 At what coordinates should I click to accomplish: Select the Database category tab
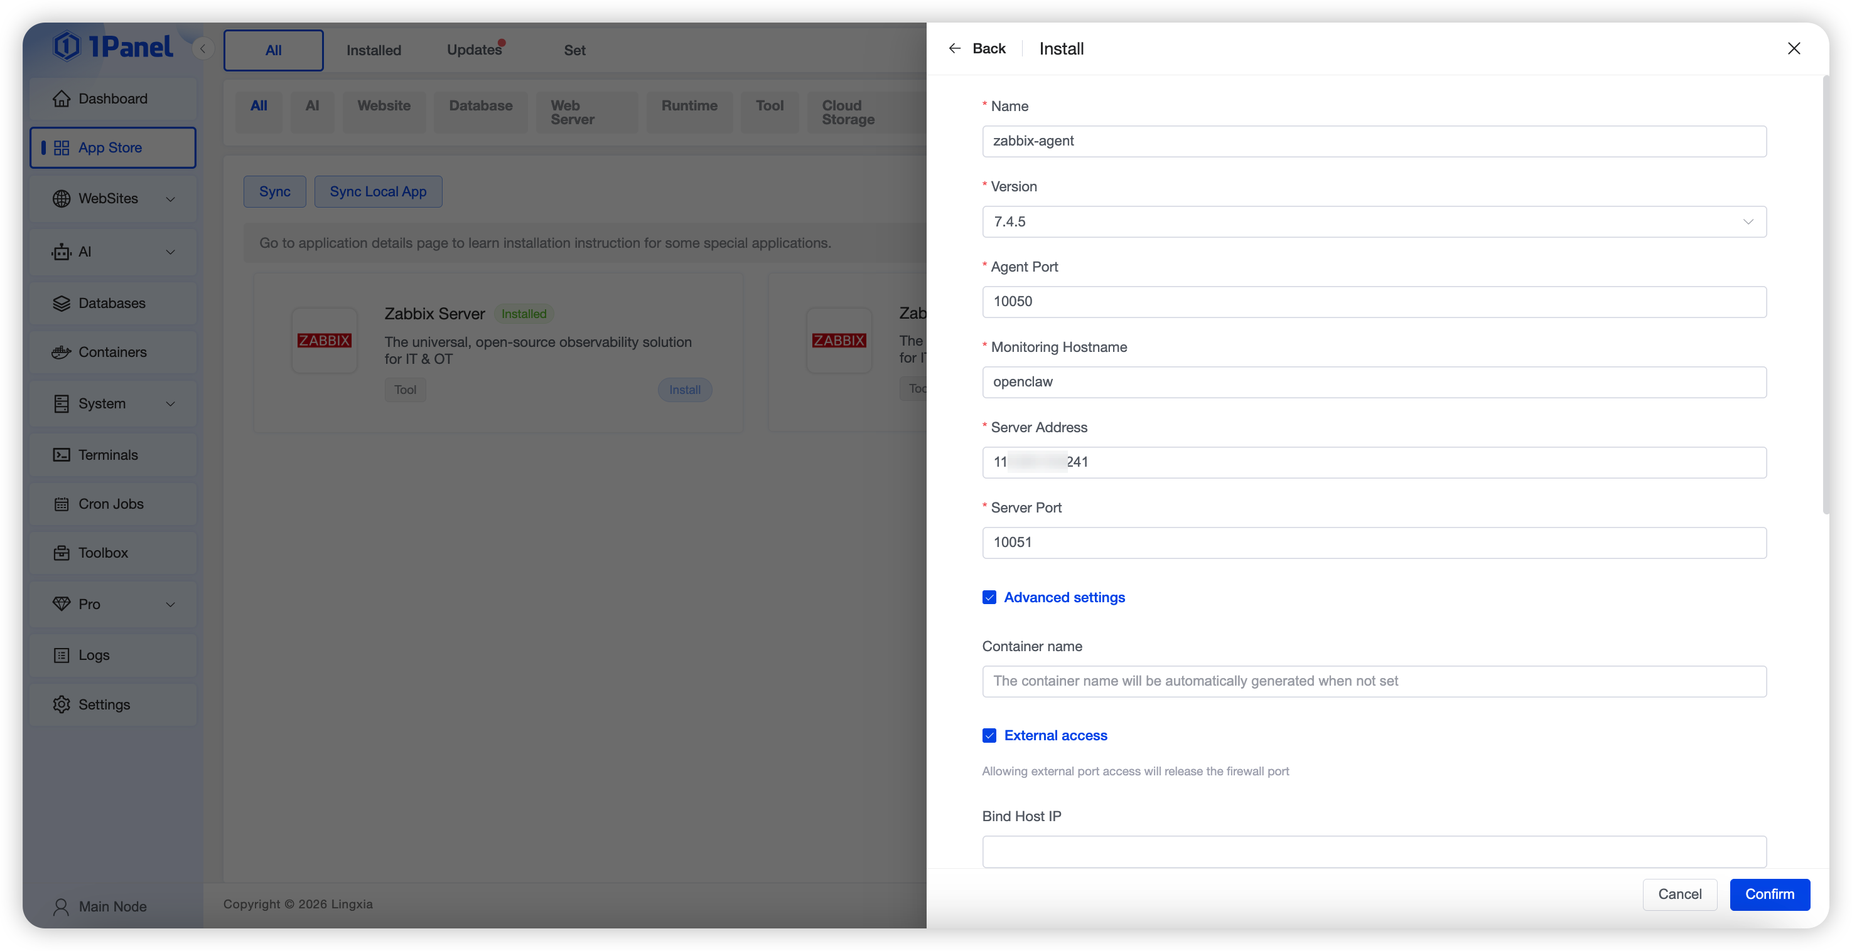480,106
